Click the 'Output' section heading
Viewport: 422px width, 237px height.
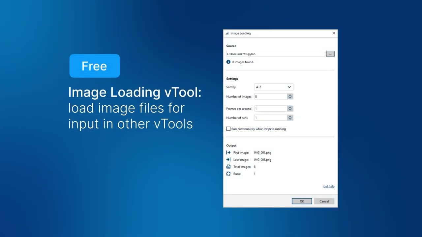pos(231,145)
